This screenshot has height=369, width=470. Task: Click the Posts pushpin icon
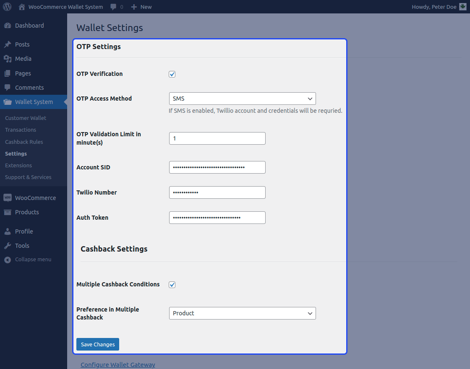[x=8, y=44]
